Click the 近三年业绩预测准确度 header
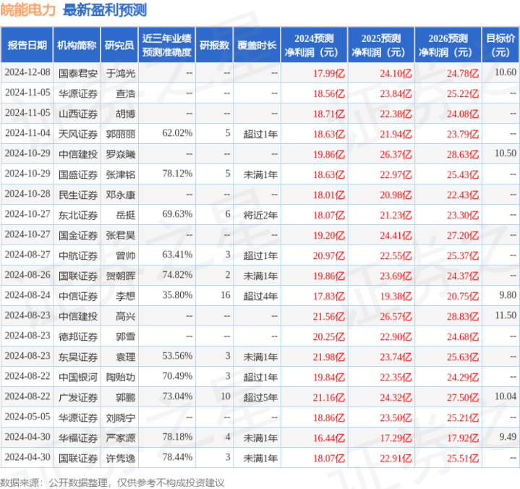The height and width of the screenshot is (489, 520). pyautogui.click(x=167, y=45)
